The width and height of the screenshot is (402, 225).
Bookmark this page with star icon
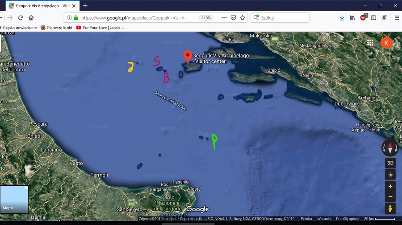pos(243,18)
